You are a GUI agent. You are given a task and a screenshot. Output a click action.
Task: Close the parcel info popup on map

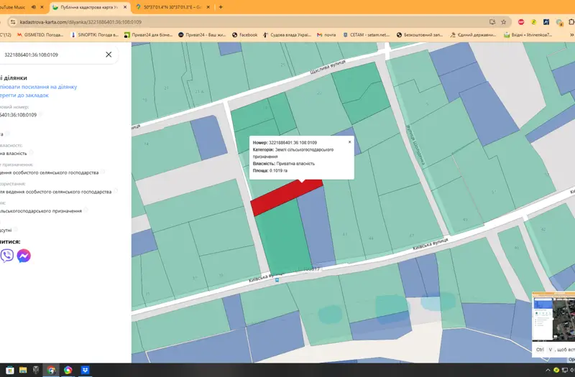pos(349,141)
